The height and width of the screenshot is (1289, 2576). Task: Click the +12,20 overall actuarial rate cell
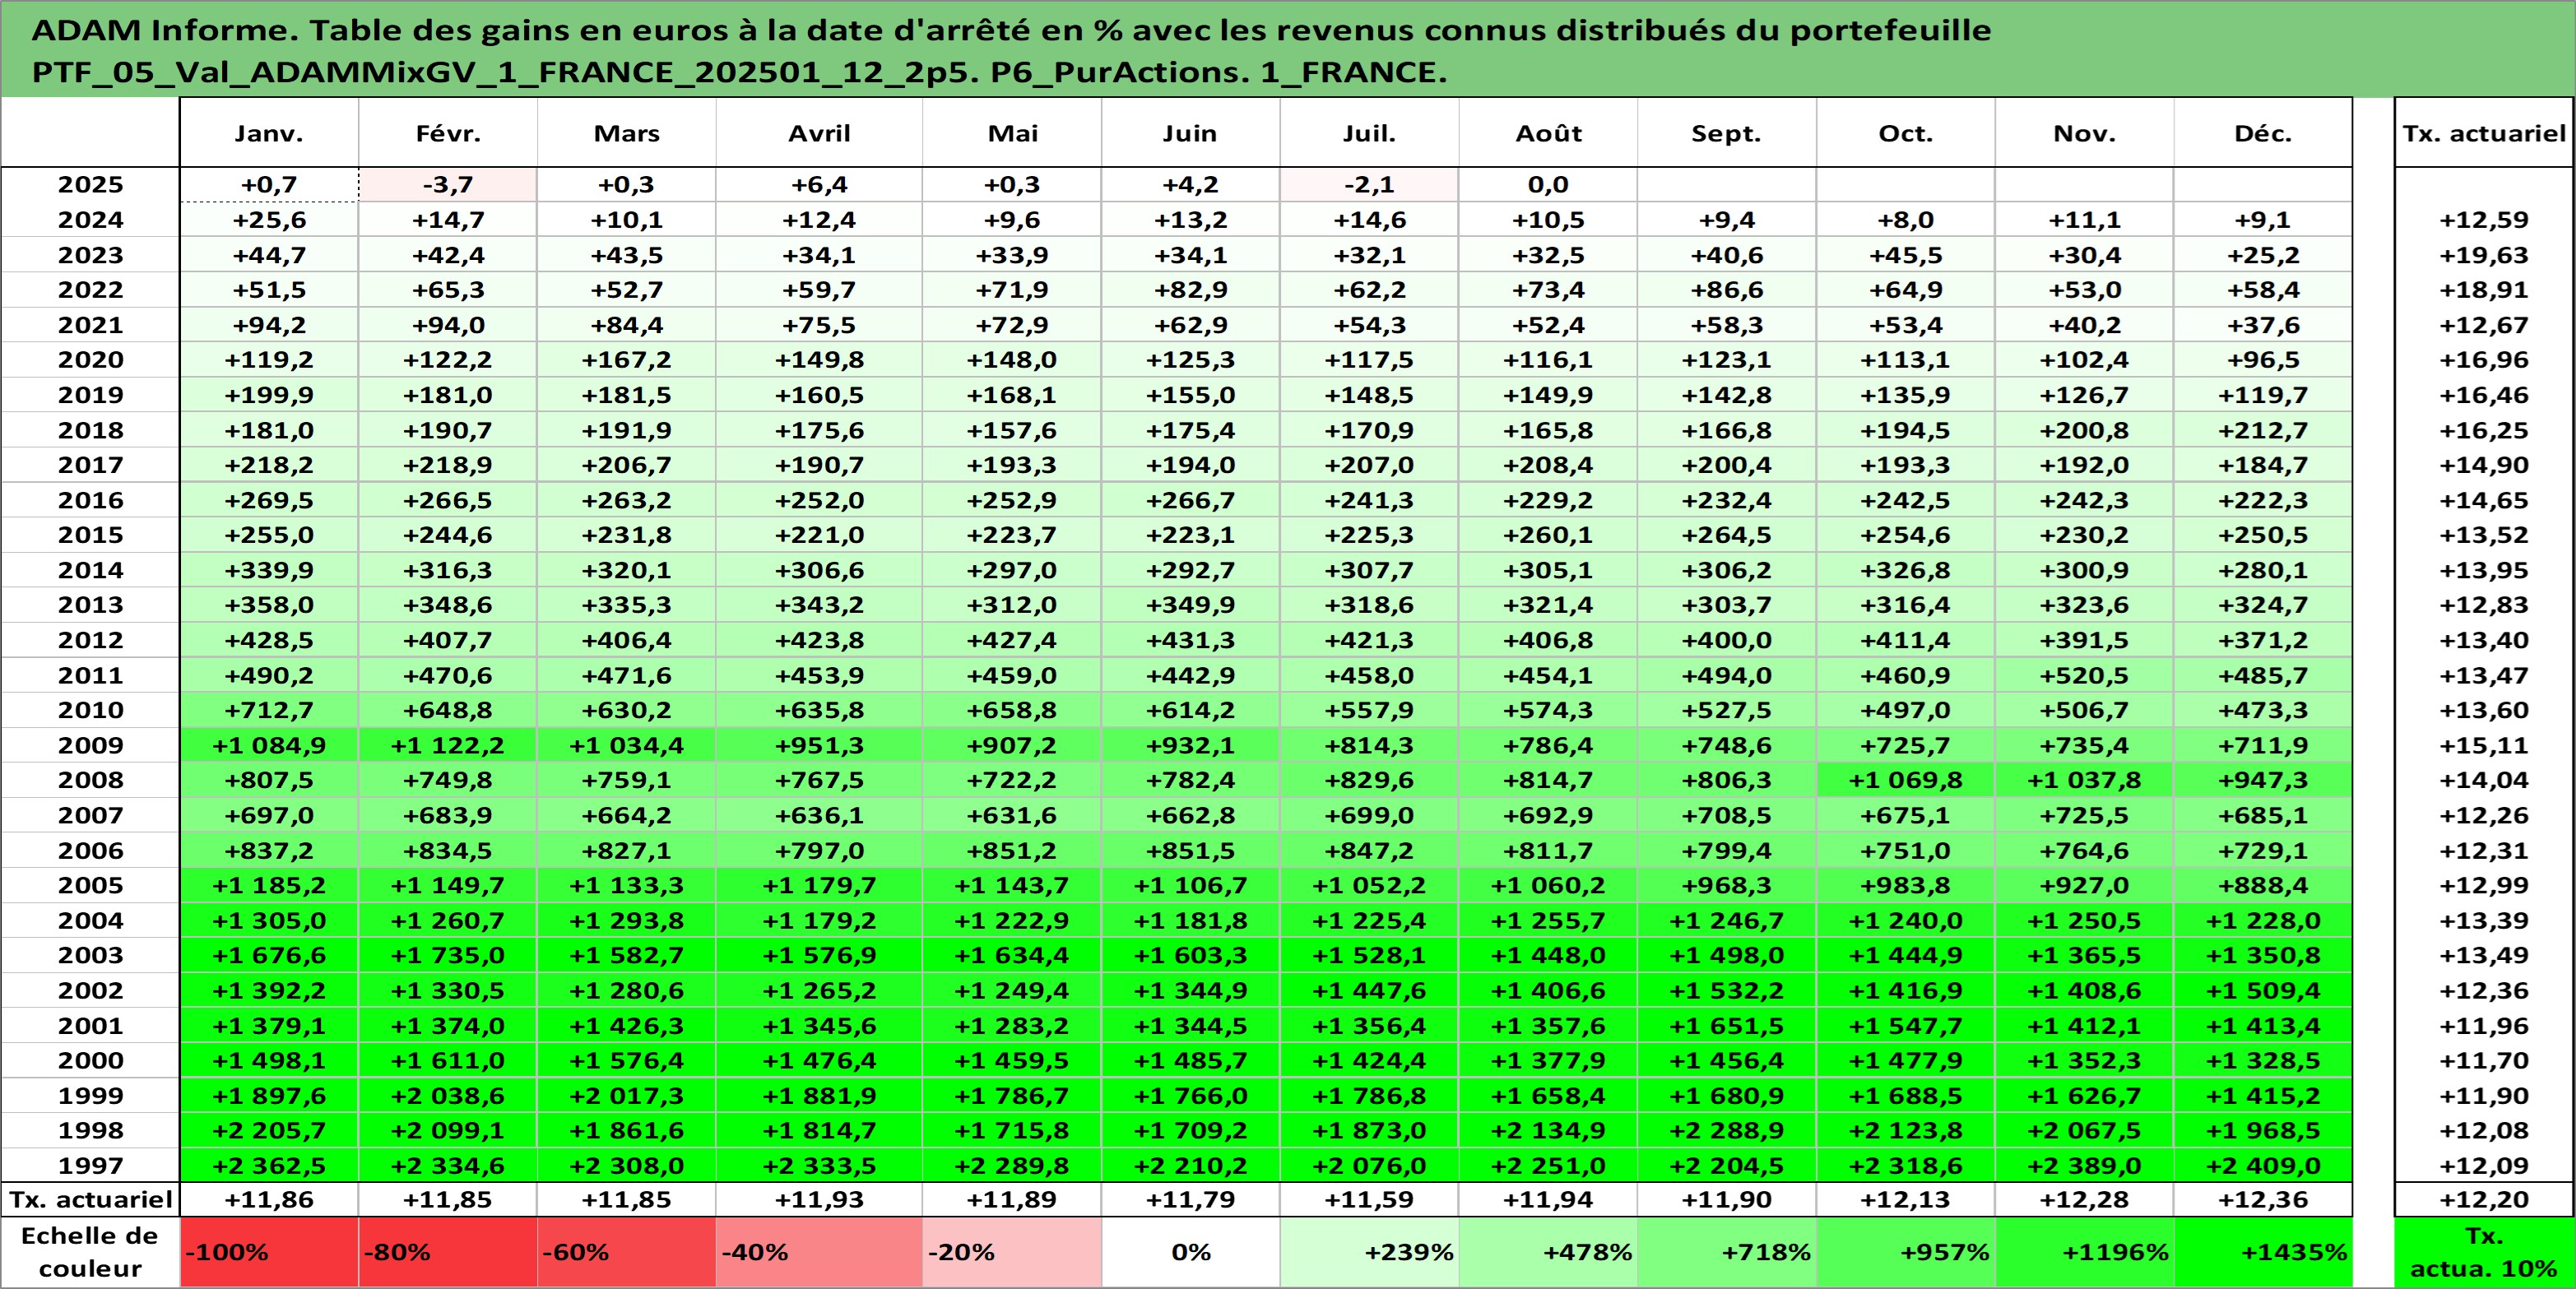(x=2484, y=1199)
